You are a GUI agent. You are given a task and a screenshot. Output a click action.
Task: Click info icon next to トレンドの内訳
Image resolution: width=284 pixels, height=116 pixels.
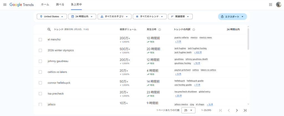194,29
